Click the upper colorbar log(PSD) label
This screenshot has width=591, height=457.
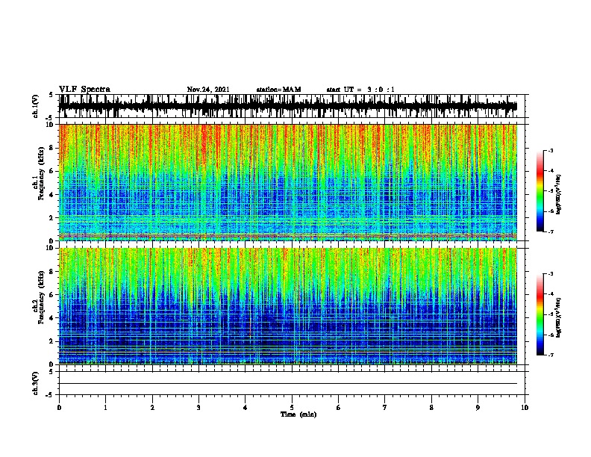(x=559, y=194)
